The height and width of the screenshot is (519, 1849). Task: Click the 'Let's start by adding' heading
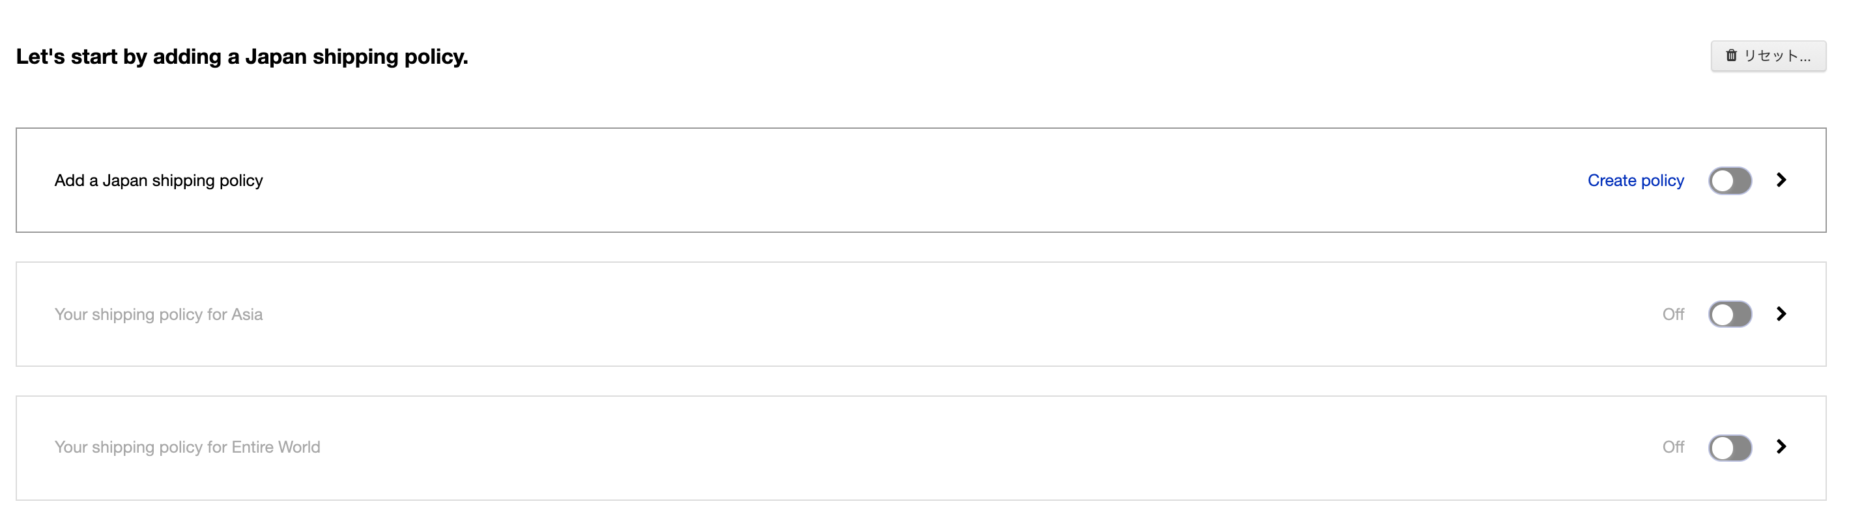point(242,57)
